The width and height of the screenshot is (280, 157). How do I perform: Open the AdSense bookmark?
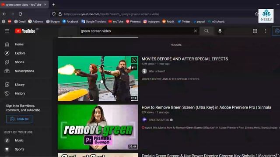tap(35, 21)
